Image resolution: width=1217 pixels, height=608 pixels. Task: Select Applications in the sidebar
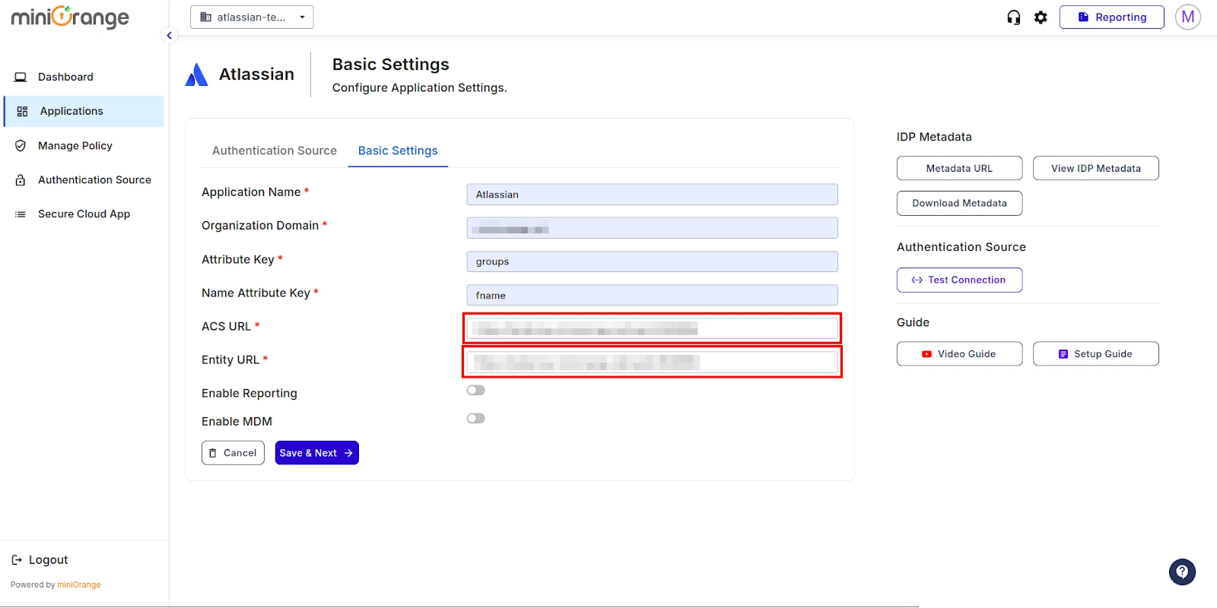point(84,111)
